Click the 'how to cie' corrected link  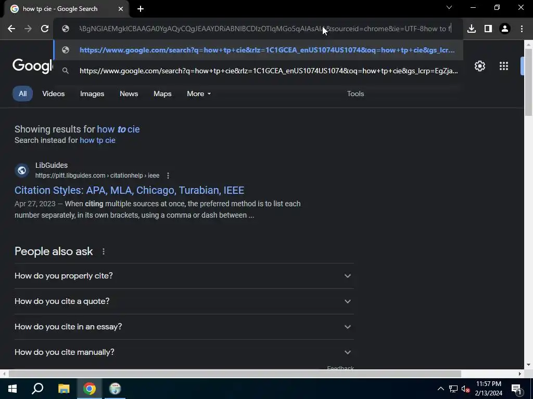(118, 129)
